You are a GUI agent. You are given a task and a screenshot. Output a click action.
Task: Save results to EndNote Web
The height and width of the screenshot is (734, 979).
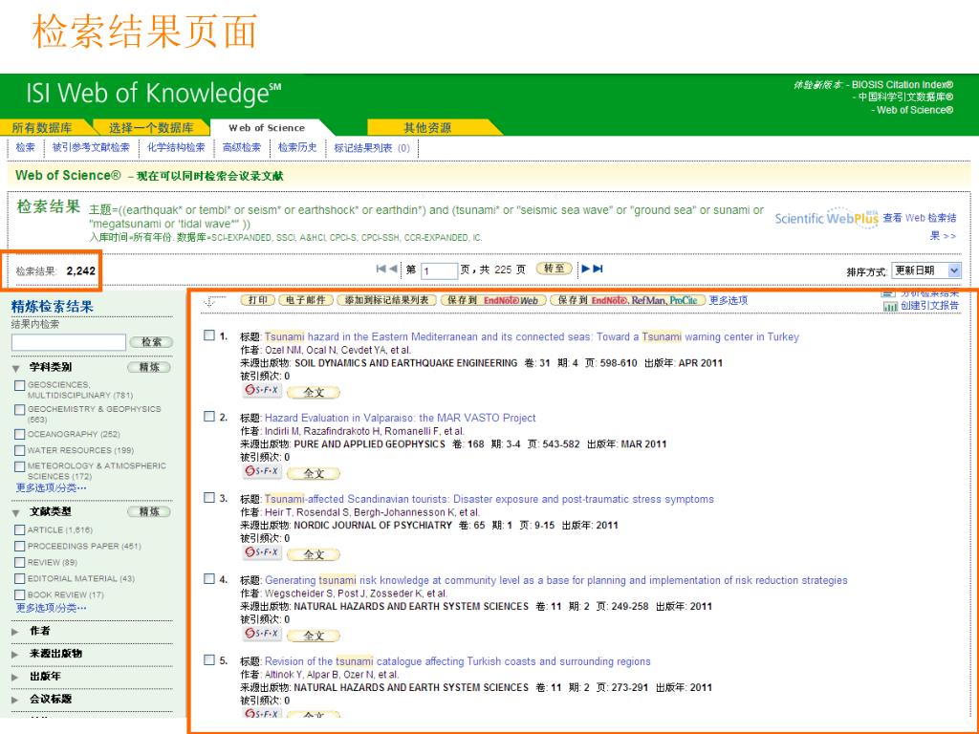point(494,300)
